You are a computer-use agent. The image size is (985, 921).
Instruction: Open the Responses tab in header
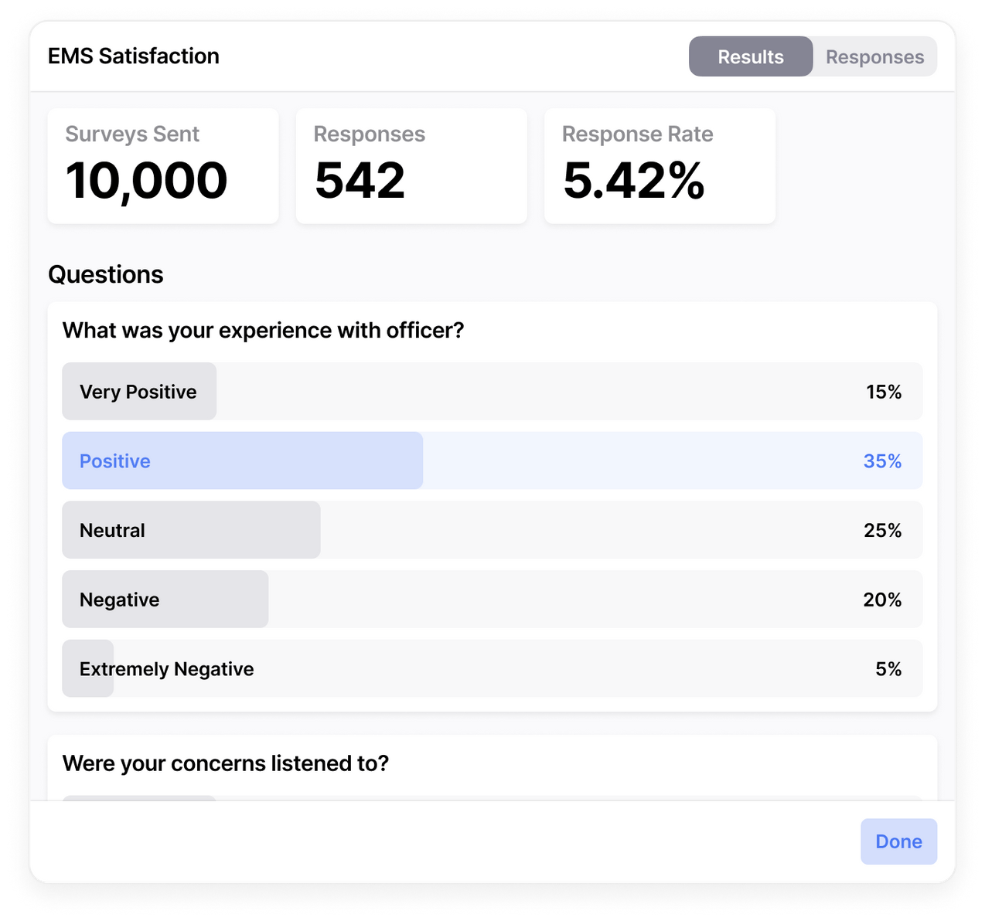tap(874, 57)
